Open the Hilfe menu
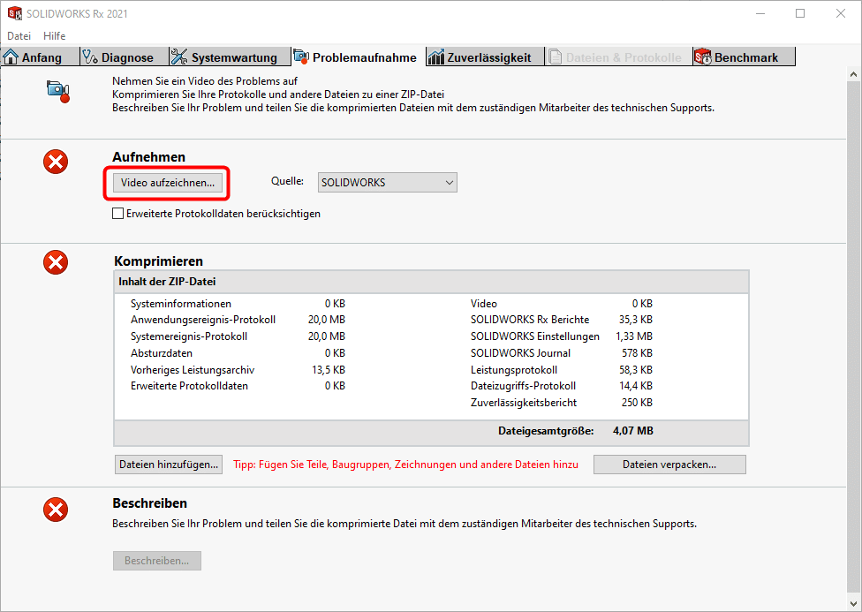 click(55, 36)
